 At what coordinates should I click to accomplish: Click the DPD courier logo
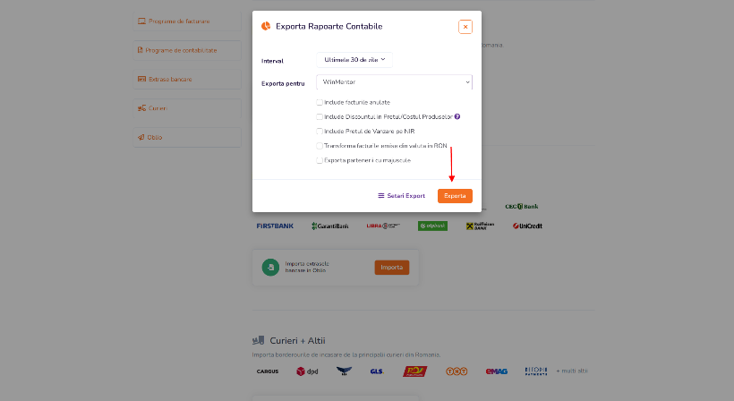click(308, 371)
